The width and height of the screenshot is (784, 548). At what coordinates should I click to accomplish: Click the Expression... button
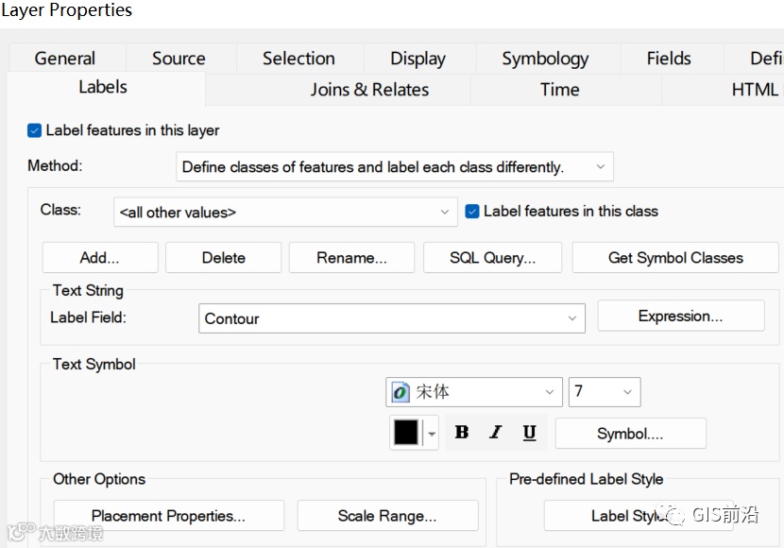[x=680, y=317]
